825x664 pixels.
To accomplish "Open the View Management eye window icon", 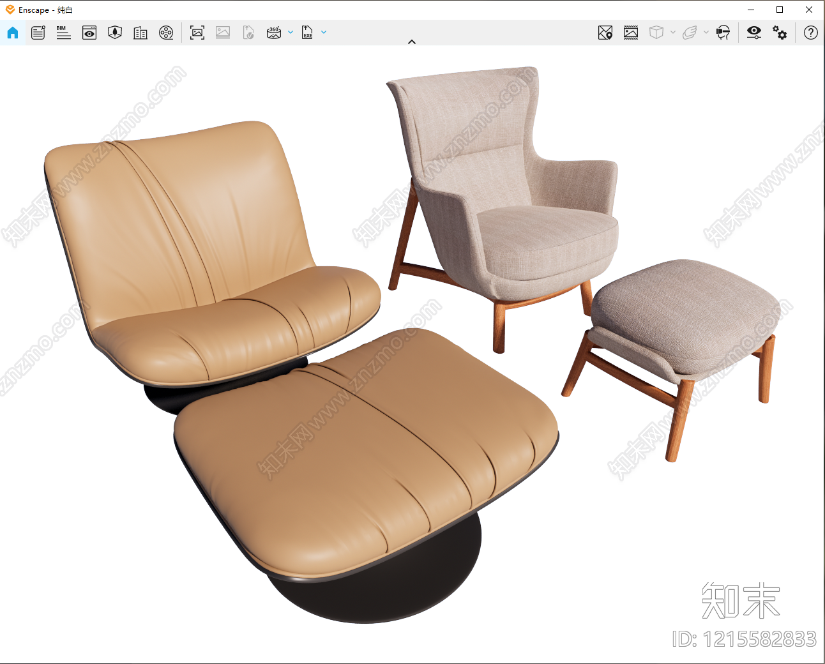I will coord(89,33).
